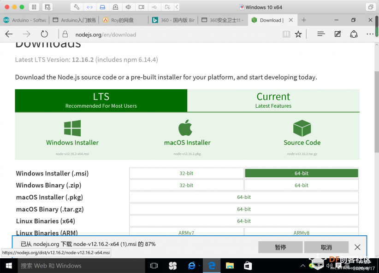Refresh the nodejs.org page
379x273 pixels.
44,34
